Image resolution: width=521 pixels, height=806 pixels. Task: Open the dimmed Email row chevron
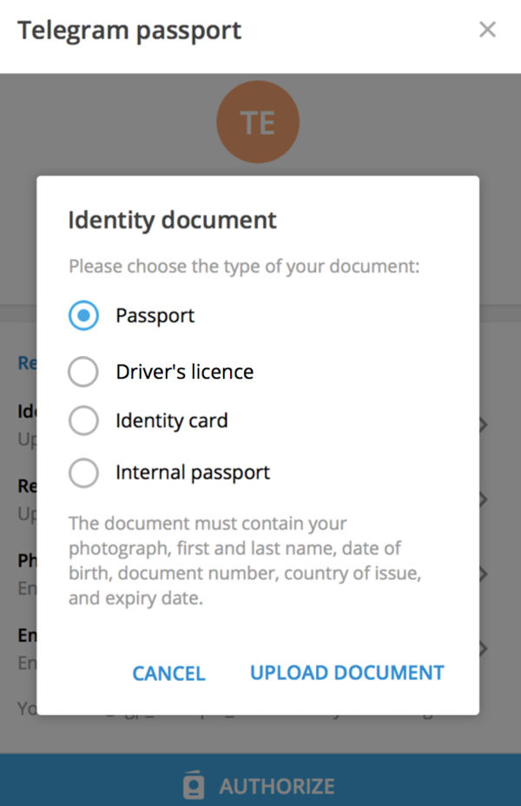click(484, 648)
